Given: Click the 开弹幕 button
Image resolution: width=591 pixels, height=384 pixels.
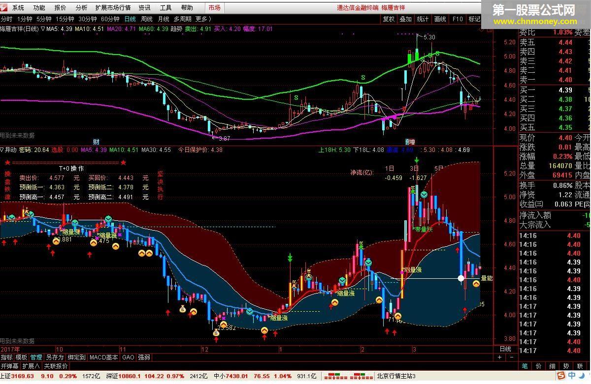Looking at the screenshot, I should (9, 366).
